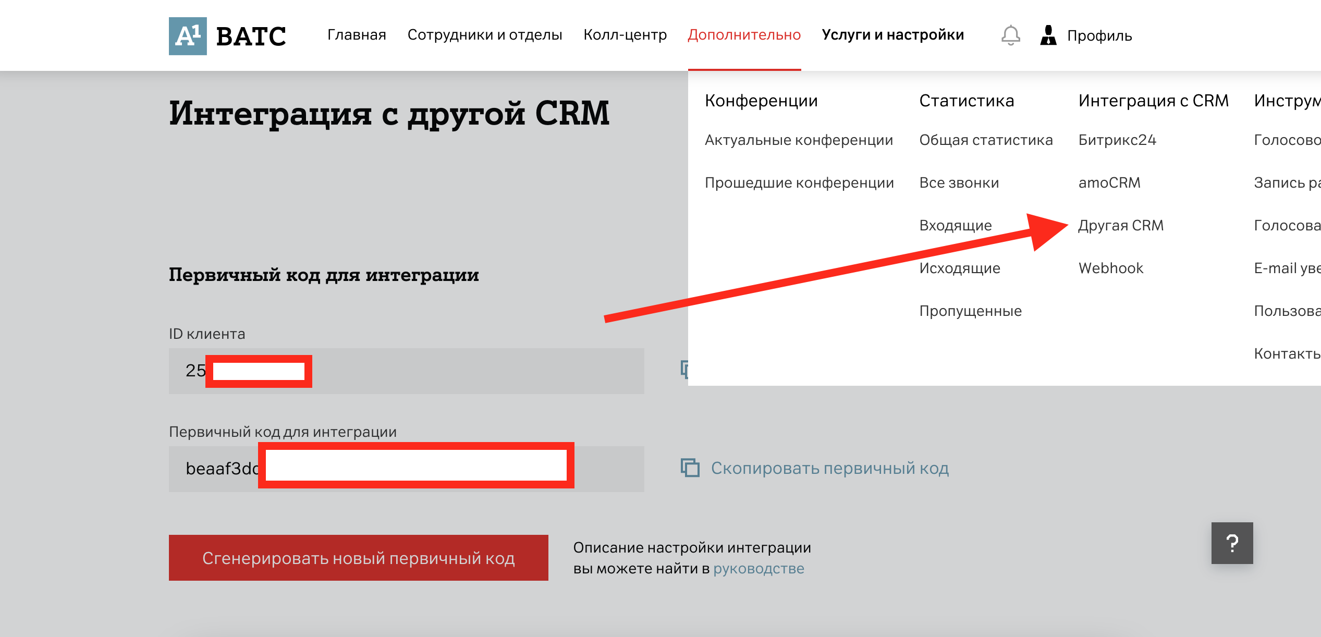Open Актуальные конференции item

tap(798, 140)
